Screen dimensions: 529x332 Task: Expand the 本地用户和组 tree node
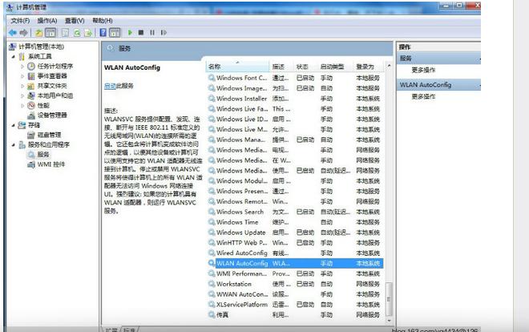tap(22, 95)
